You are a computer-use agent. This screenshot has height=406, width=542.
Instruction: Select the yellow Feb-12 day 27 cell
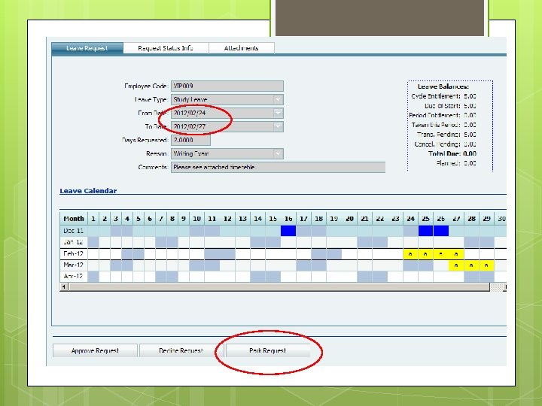pos(456,254)
